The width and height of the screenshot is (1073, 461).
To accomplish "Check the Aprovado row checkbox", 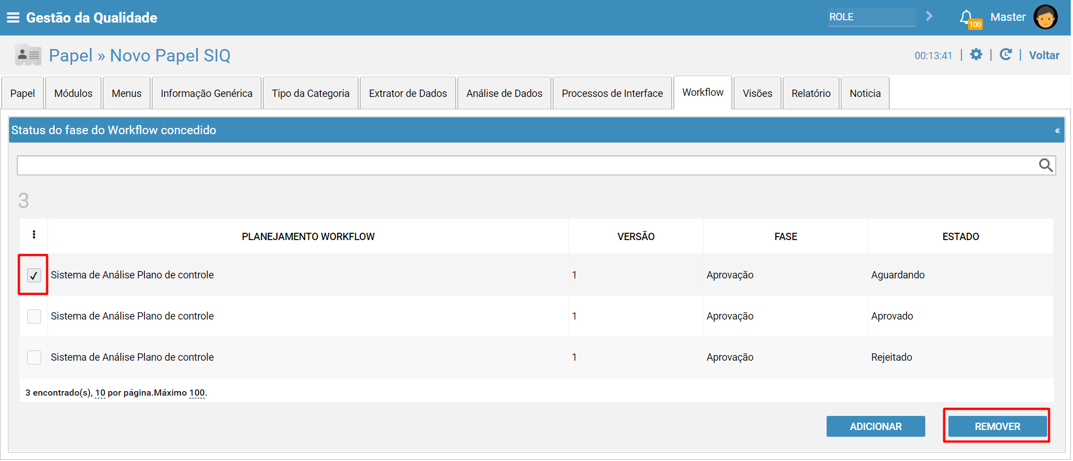I will tap(34, 316).
